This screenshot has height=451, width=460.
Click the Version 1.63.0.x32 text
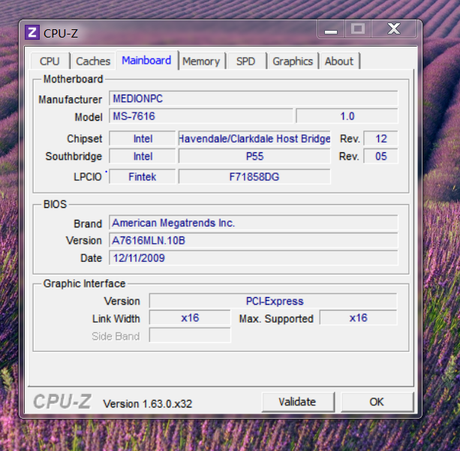(x=148, y=404)
